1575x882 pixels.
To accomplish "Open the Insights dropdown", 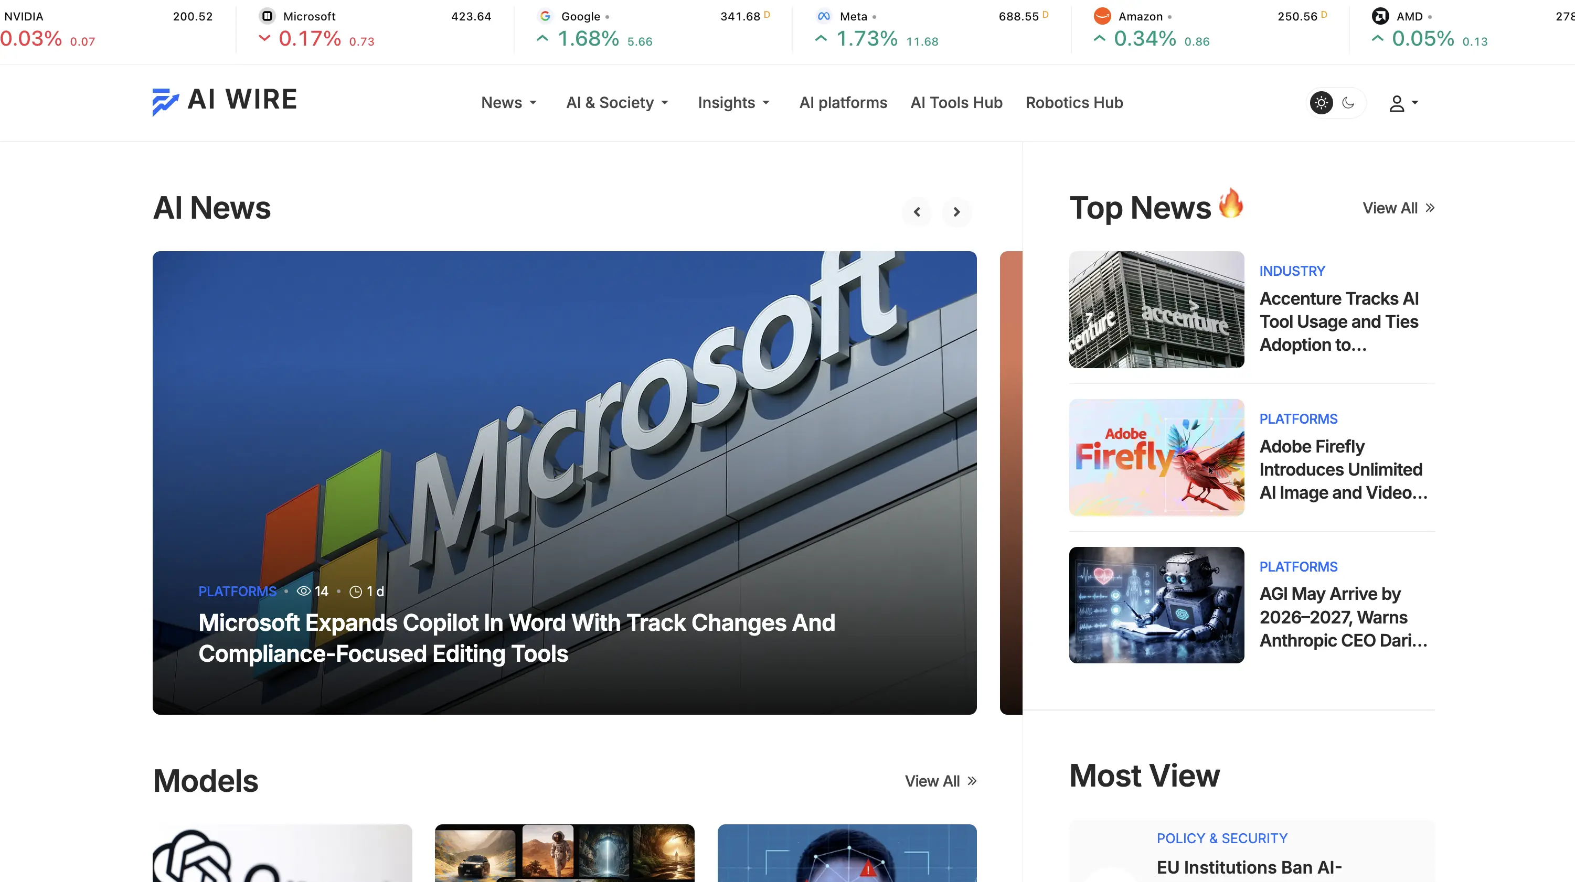I will [733, 103].
